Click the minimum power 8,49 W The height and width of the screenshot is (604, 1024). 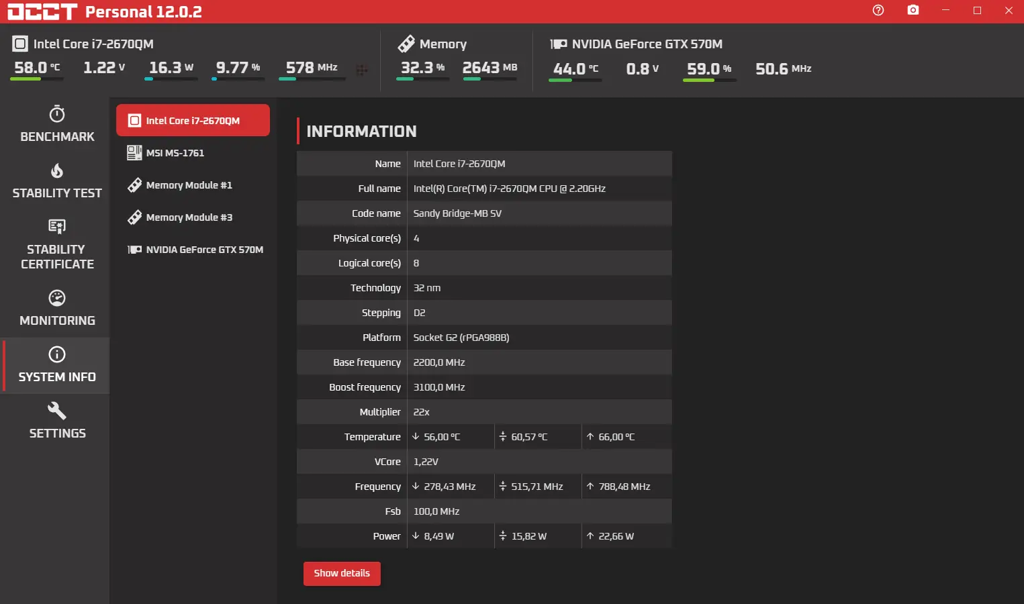[x=439, y=536]
